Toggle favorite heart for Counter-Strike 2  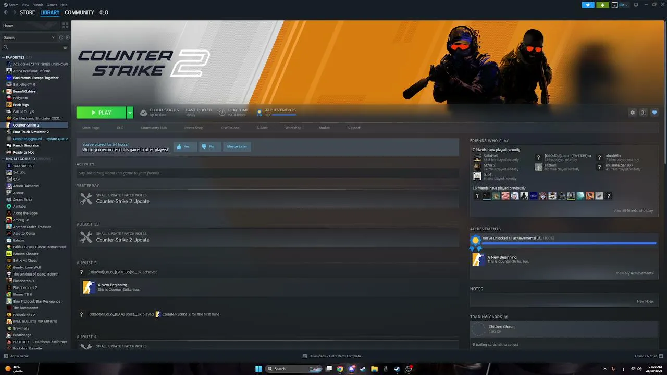(654, 113)
